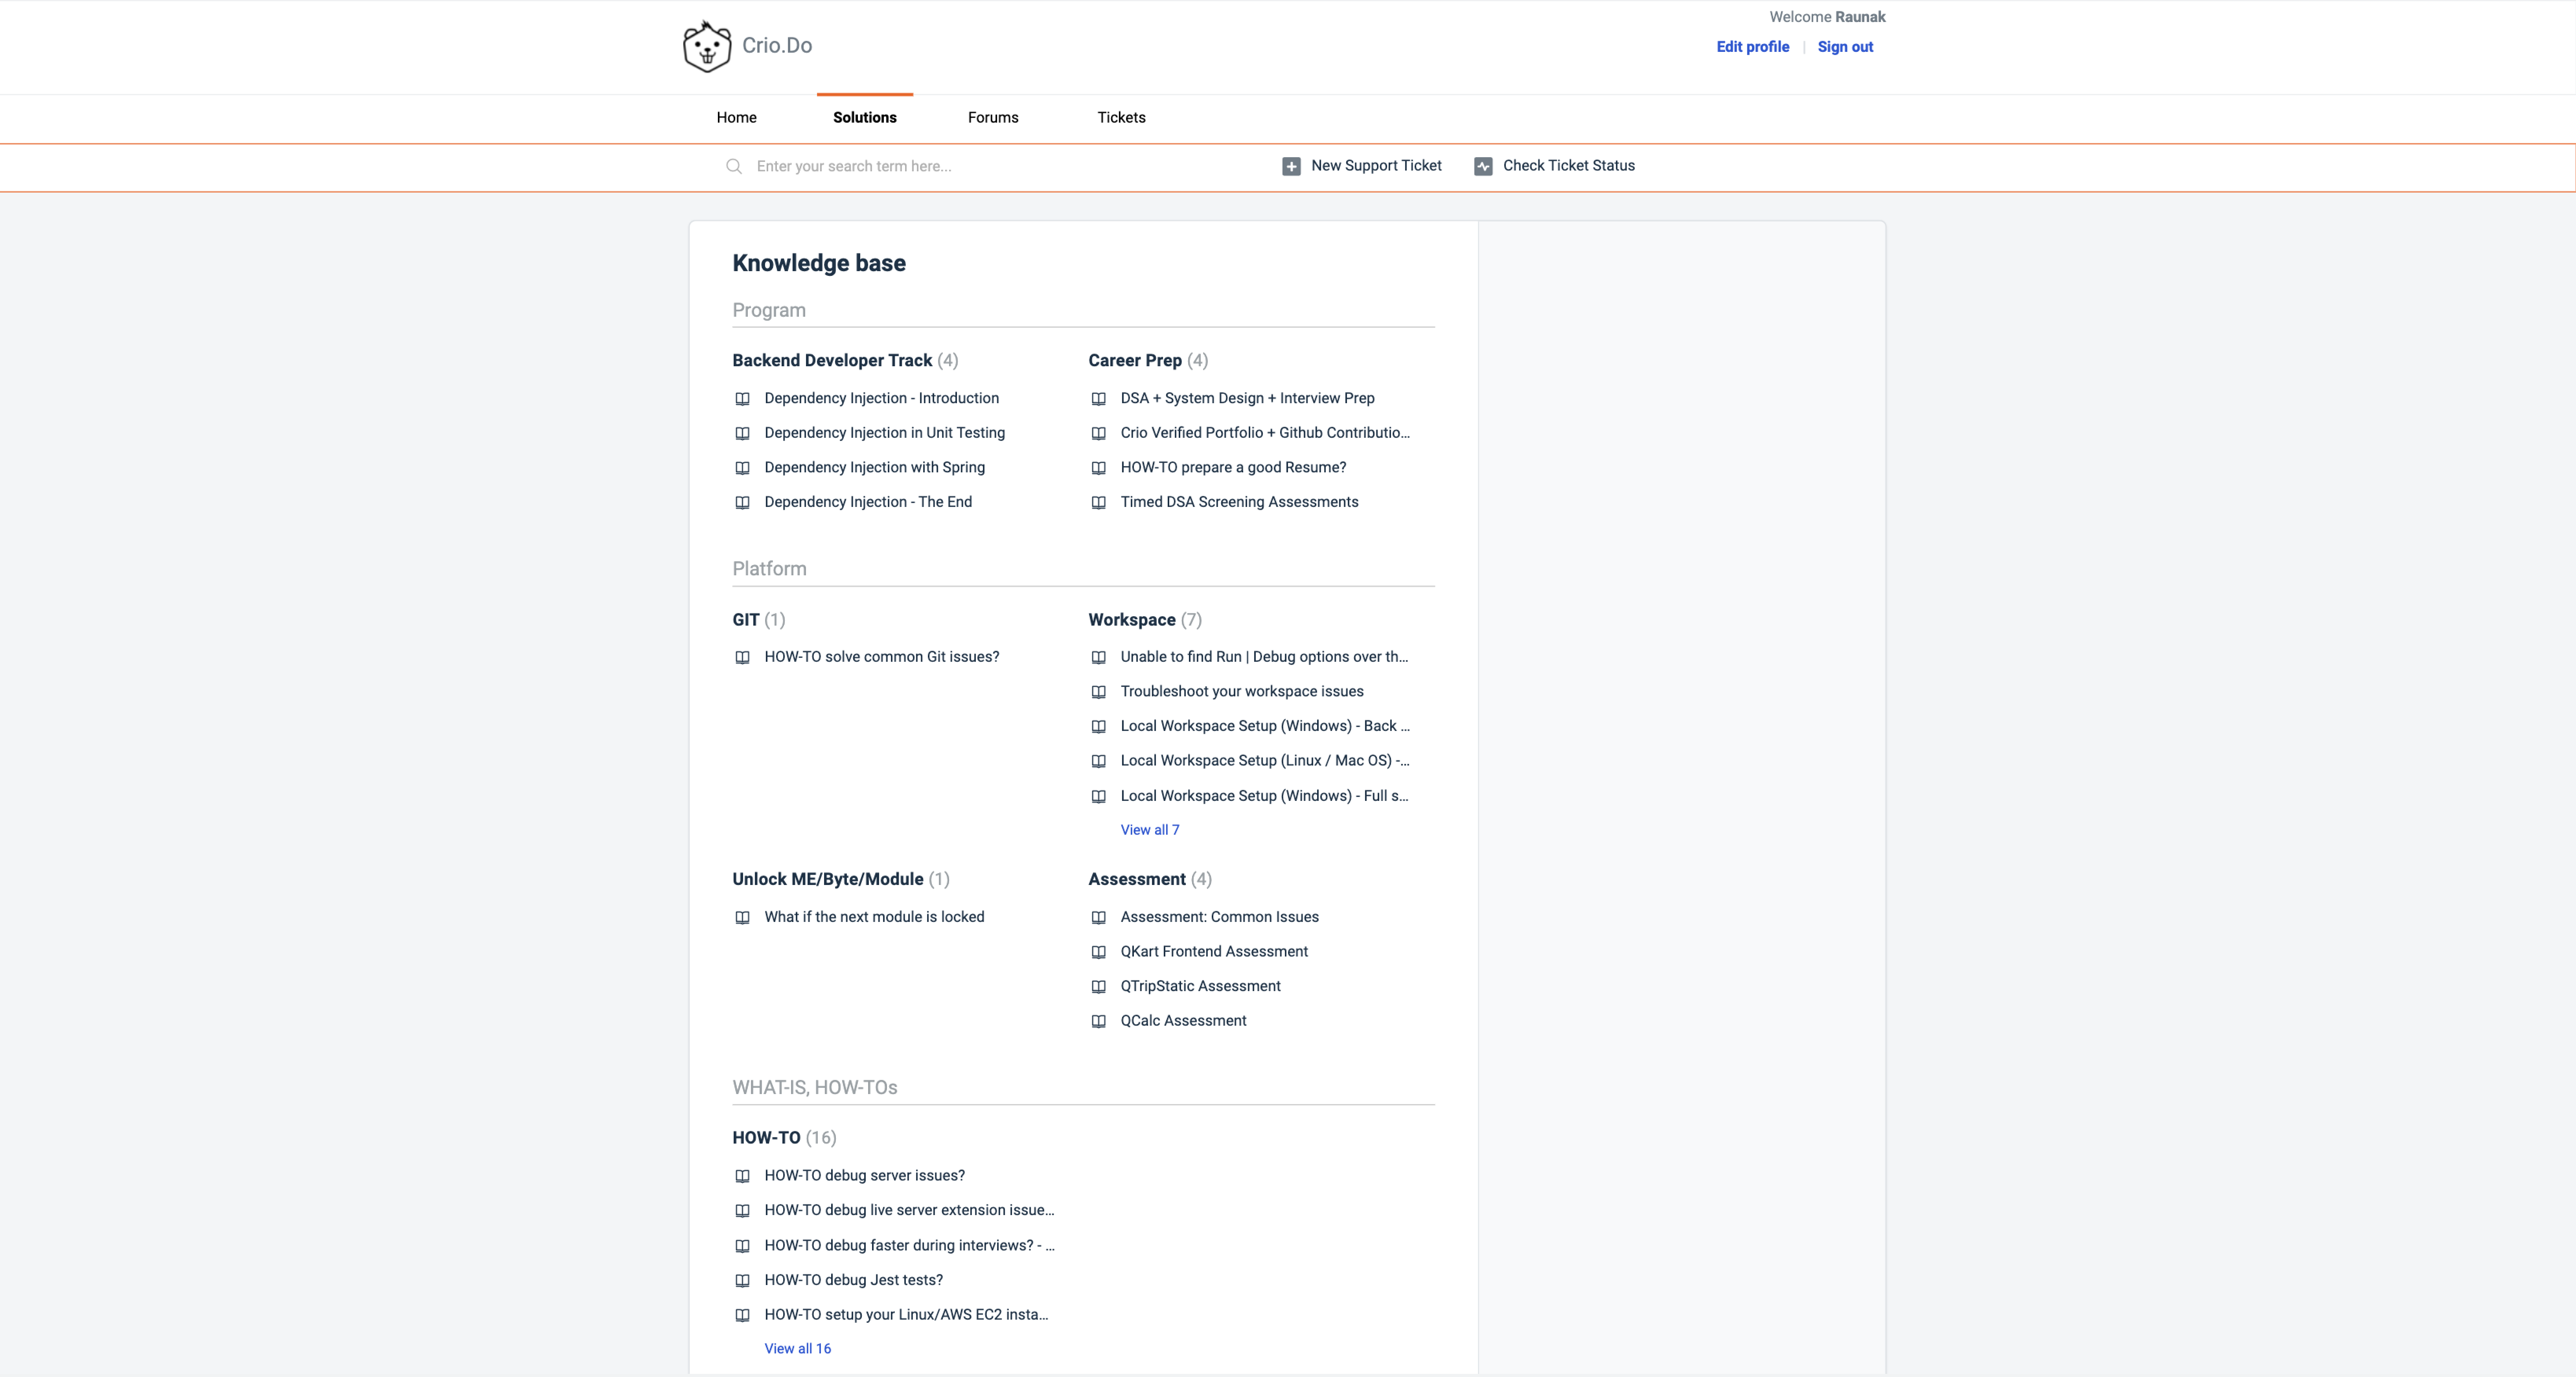2576x1377 pixels.
Task: Open Local Workspace Setup (Windows) - Back article
Action: point(1265,727)
